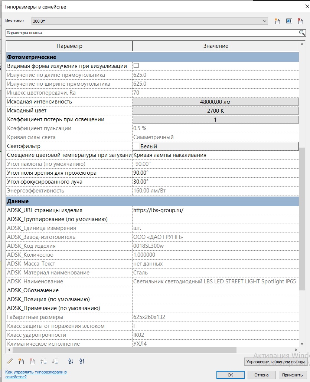Viewport: 310px width, 382px height.
Task: Toggle Видимая форма излучения при визуализации checkbox
Action: pyautogui.click(x=136, y=66)
